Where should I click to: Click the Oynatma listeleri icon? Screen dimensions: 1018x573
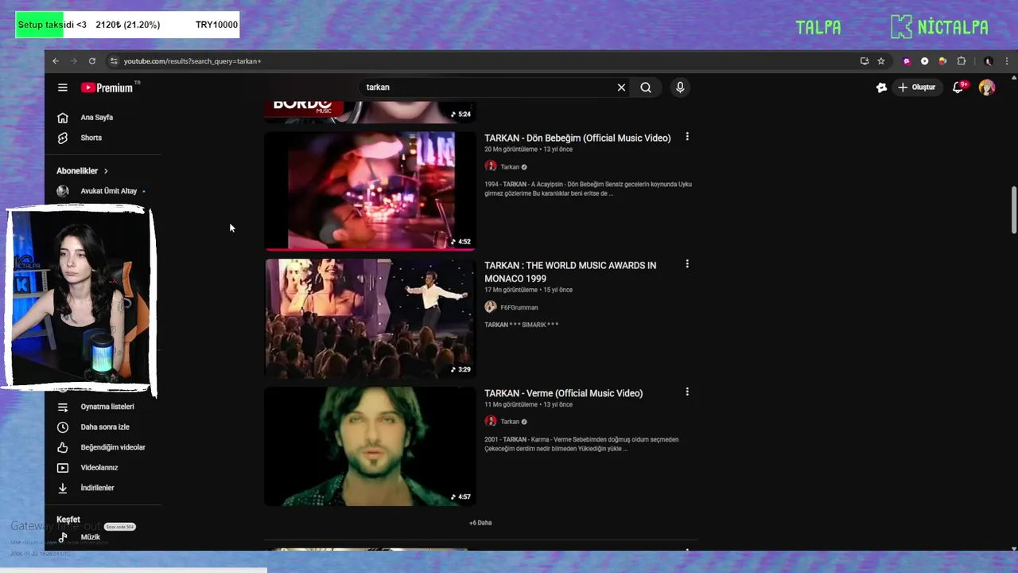point(63,407)
